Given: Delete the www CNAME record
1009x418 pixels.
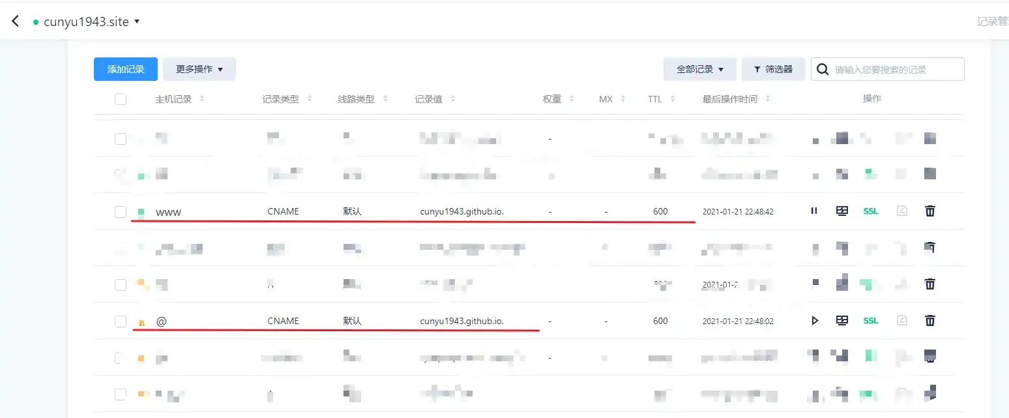Looking at the screenshot, I should 930,211.
